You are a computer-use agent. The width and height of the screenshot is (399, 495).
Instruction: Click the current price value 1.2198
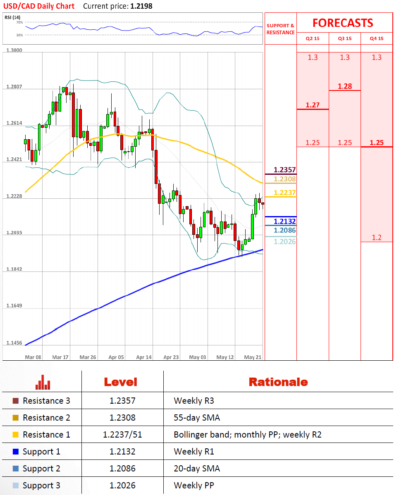(141, 6)
